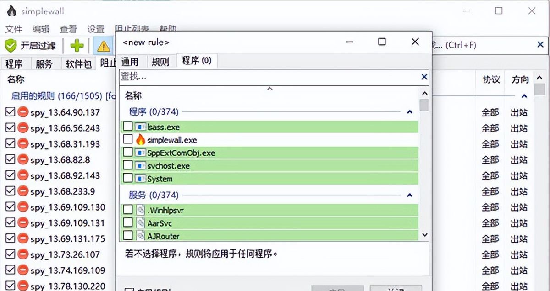This screenshot has width=550, height=291.
Task: Clear main window search field X icon
Action: pyautogui.click(x=540, y=45)
